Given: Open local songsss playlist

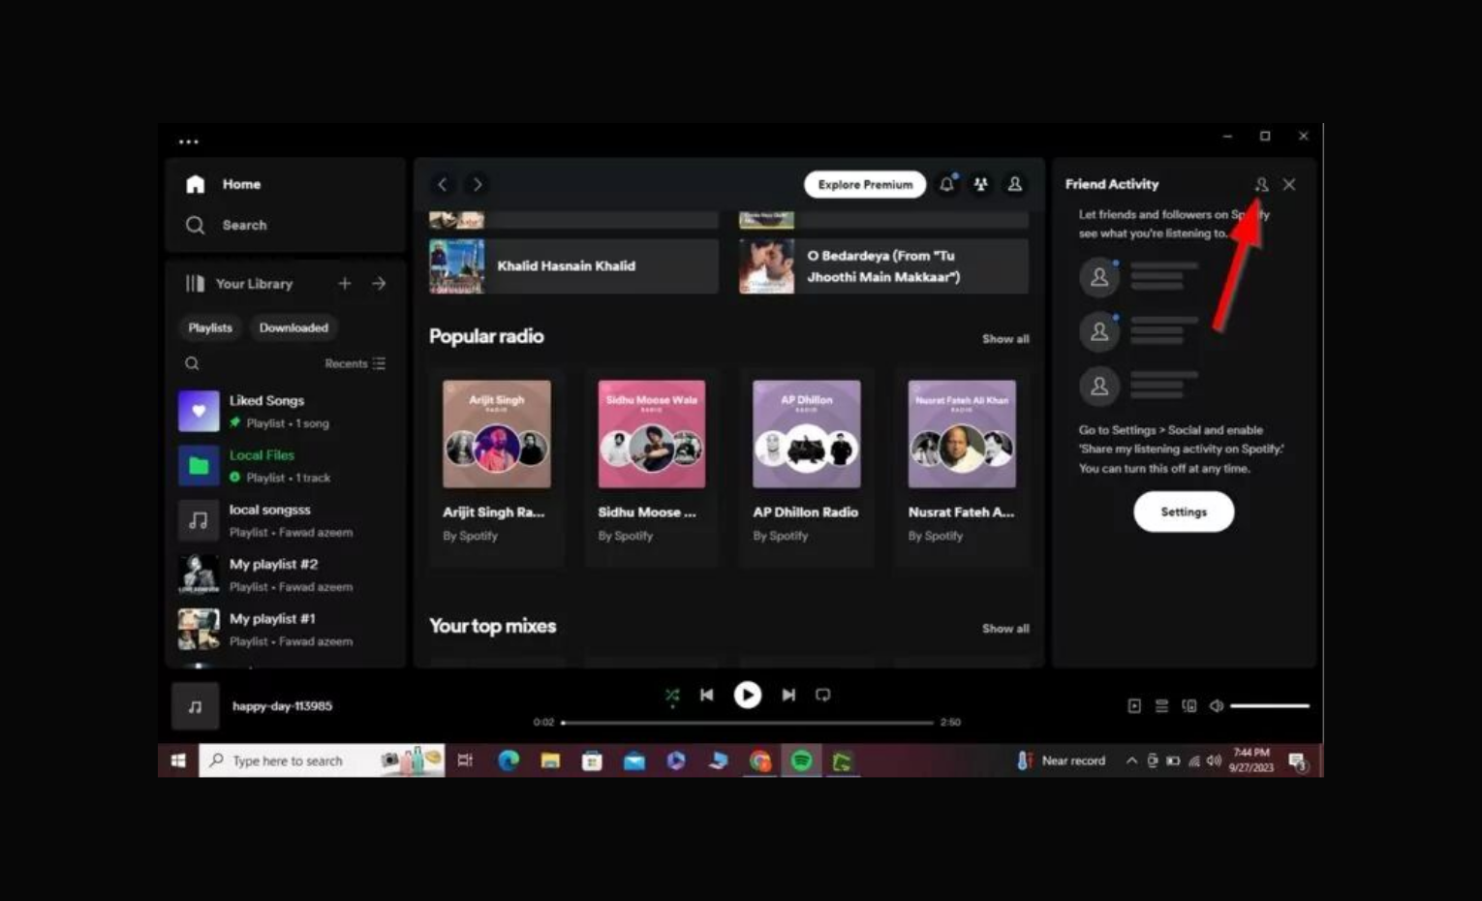Looking at the screenshot, I should [x=286, y=520].
